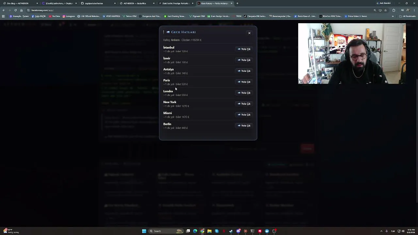Click the taskbar clock and date
This screenshot has height=235, width=418.
[410, 231]
